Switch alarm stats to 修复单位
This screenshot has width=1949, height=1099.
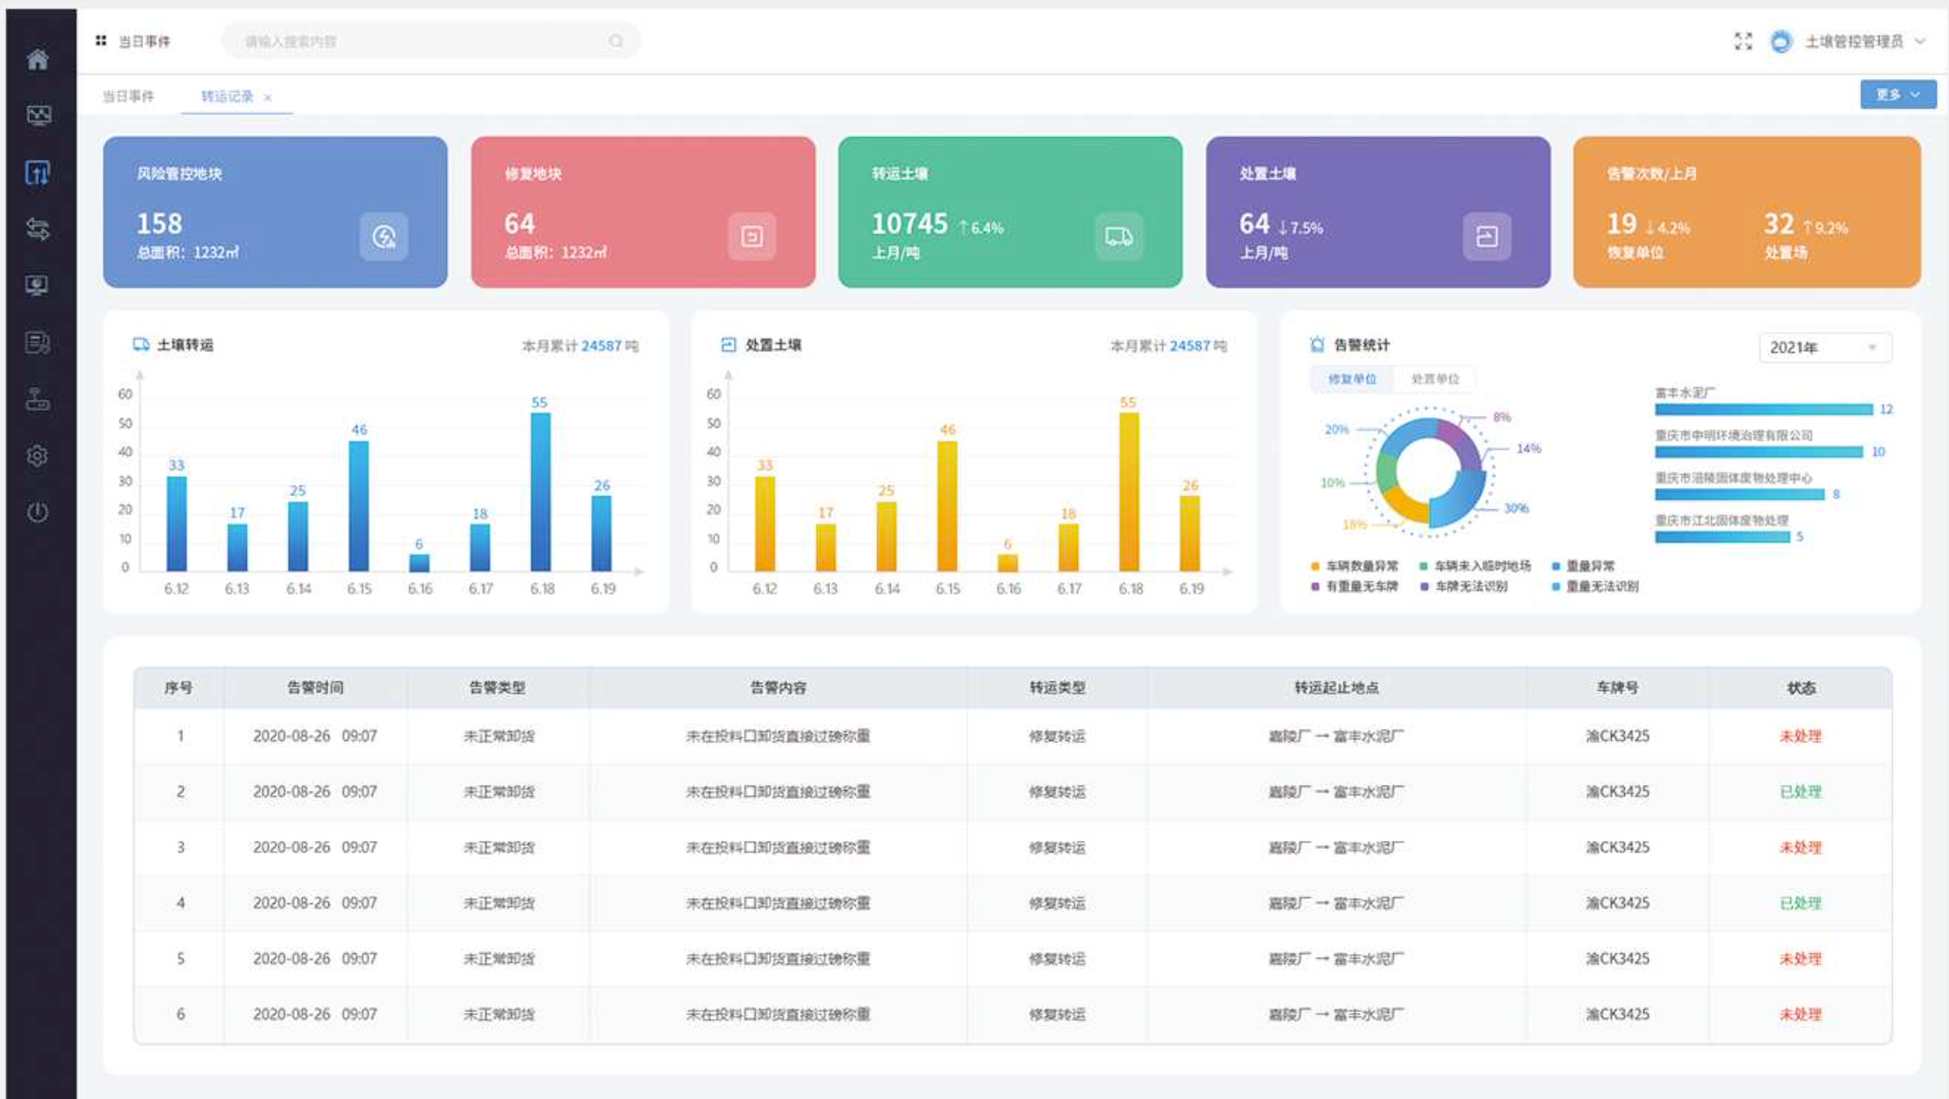tap(1352, 379)
